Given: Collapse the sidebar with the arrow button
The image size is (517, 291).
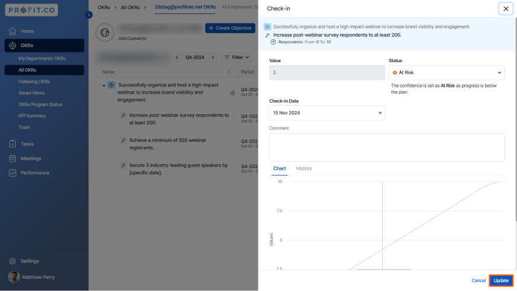Looking at the screenshot, I should point(89,15).
